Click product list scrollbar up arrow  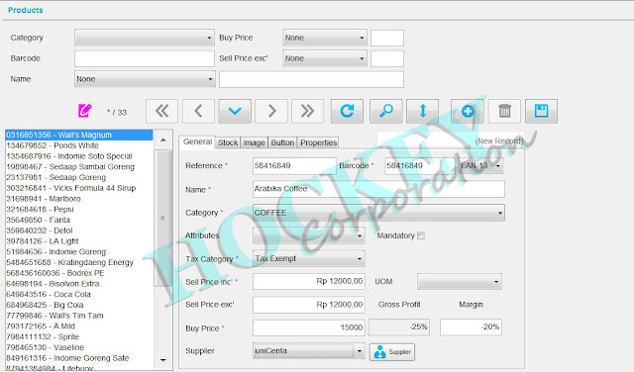coord(163,139)
